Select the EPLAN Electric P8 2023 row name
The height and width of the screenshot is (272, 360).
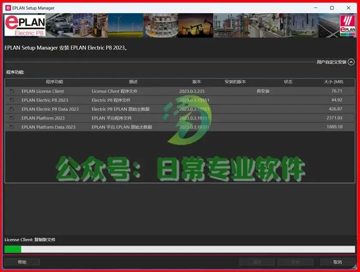point(45,100)
